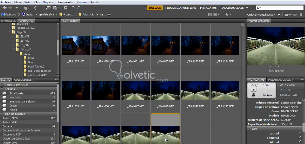Select thumbnail _JRA1627.NEF
Screen dimensions: 305x144
76,45
